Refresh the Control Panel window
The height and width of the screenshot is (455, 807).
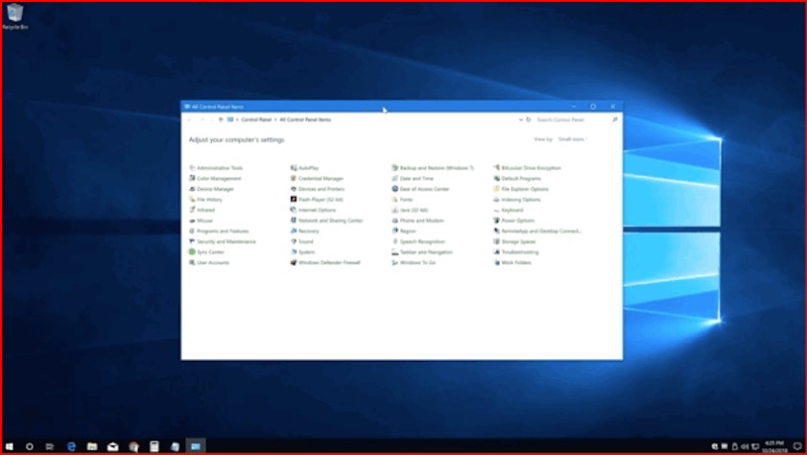[528, 120]
